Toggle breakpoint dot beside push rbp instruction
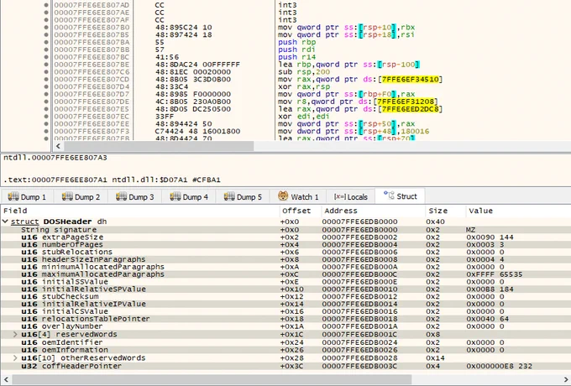Image resolution: width=571 pixels, height=386 pixels. point(46,42)
